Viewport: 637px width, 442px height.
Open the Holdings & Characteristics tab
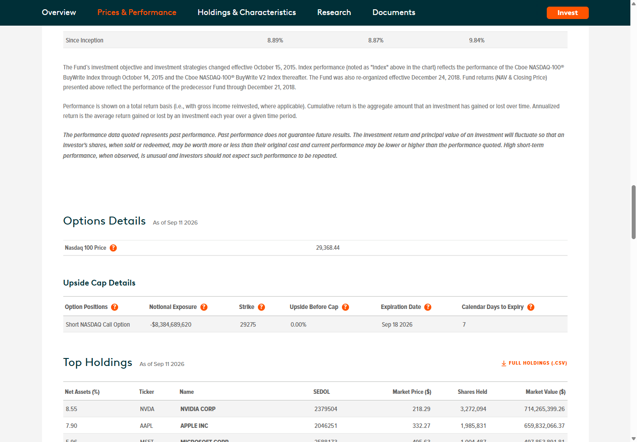click(247, 12)
